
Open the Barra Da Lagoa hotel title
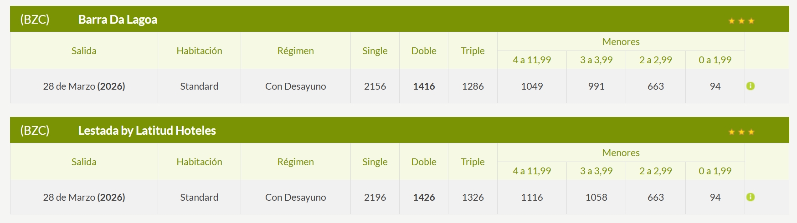(x=118, y=20)
